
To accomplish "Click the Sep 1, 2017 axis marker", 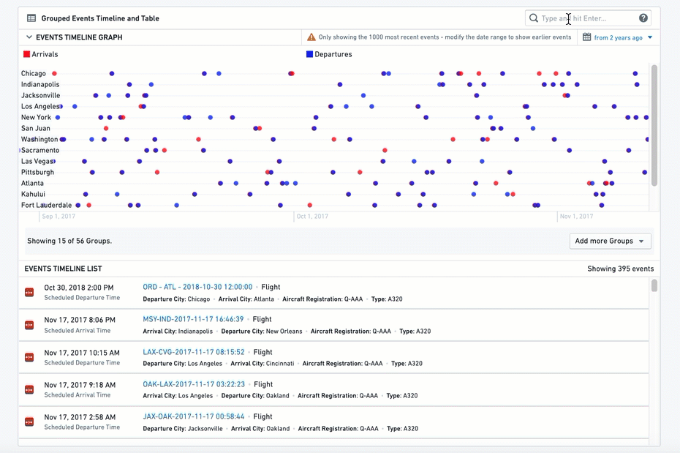I will 58,216.
